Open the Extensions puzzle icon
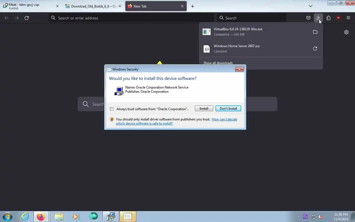Screen dimensions: 355x222 pyautogui.click(x=328, y=18)
